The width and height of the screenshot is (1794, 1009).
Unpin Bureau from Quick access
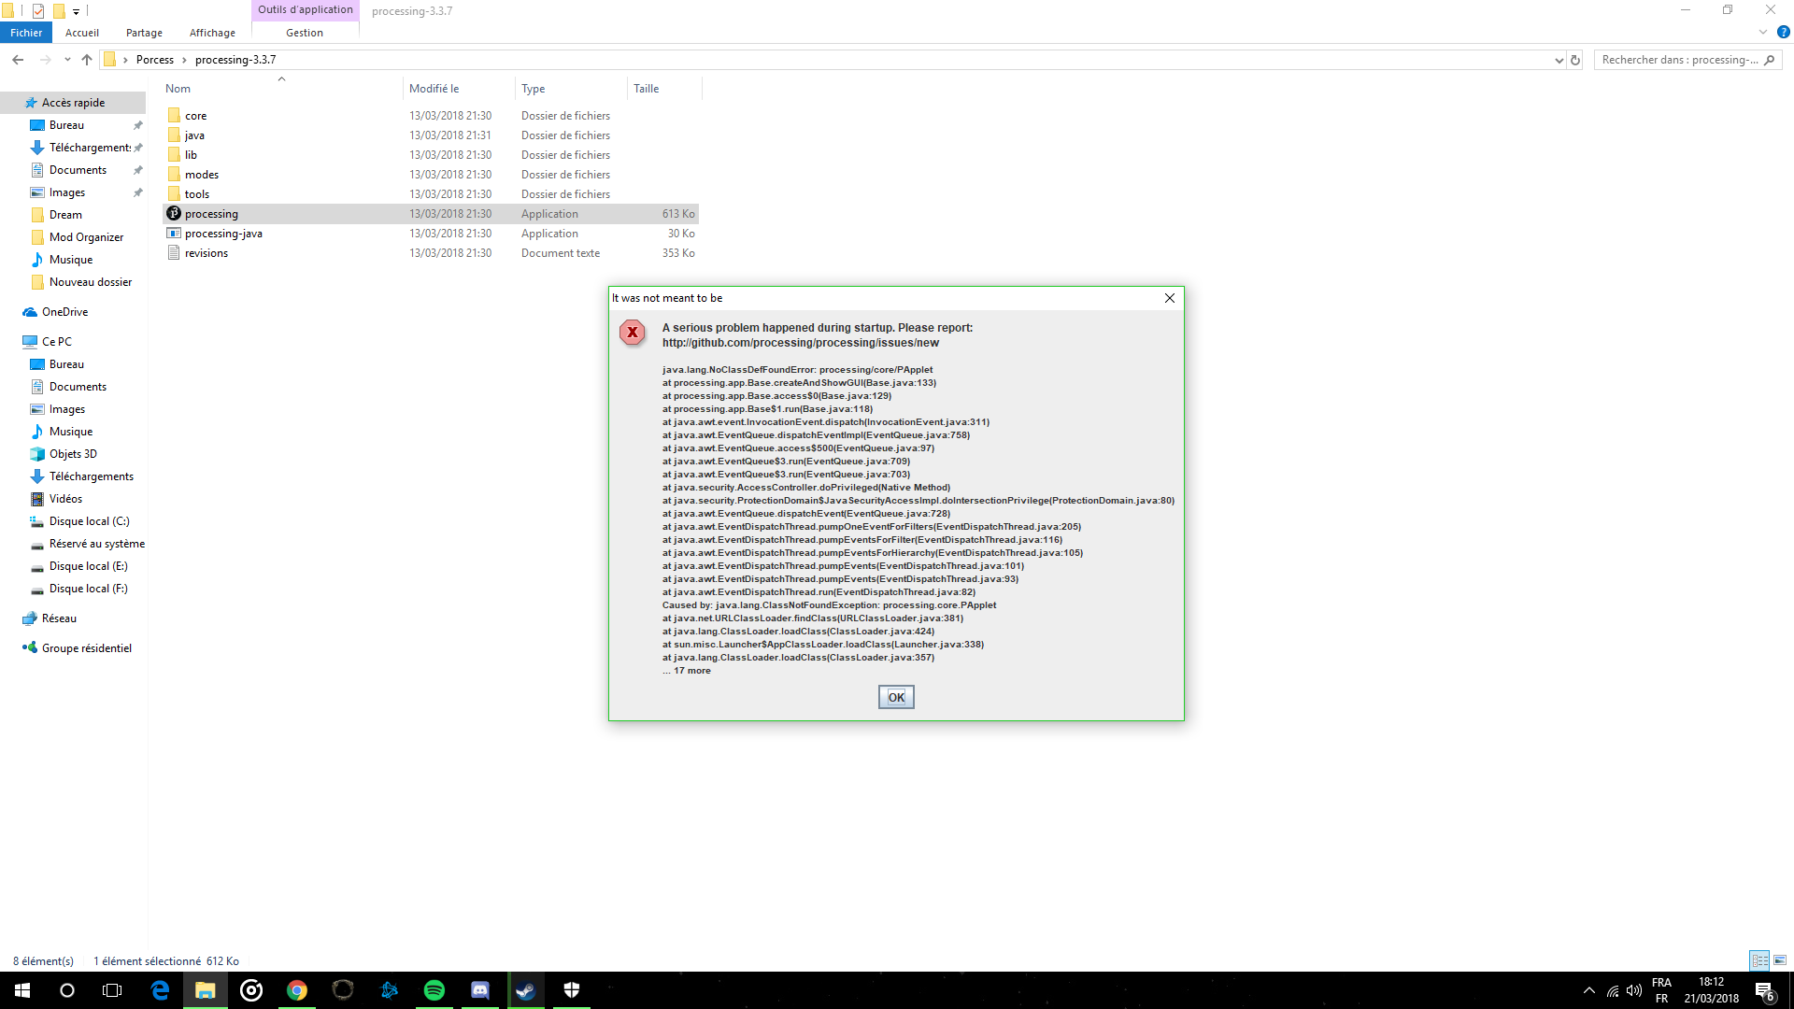[x=136, y=124]
